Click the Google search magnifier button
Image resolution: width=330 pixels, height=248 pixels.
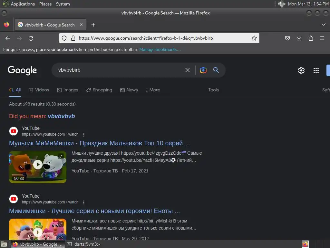(x=216, y=70)
